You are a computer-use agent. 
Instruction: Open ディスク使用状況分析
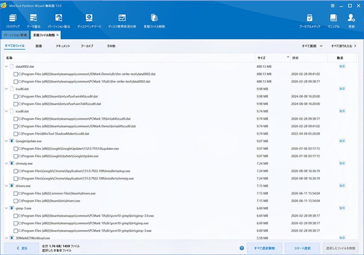pos(122,21)
